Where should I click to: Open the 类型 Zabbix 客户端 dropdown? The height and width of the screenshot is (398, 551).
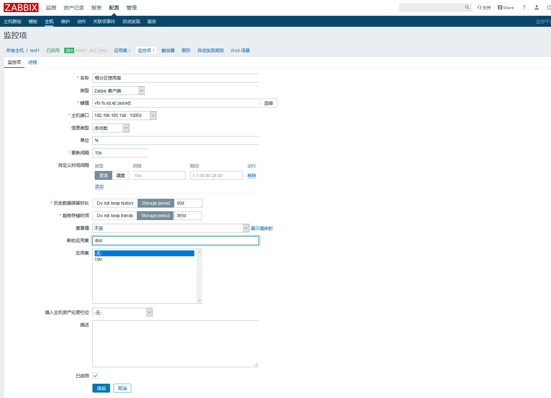point(118,91)
